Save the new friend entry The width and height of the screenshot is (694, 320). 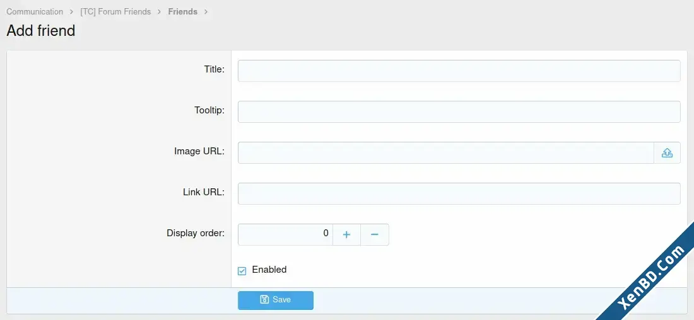tap(275, 300)
